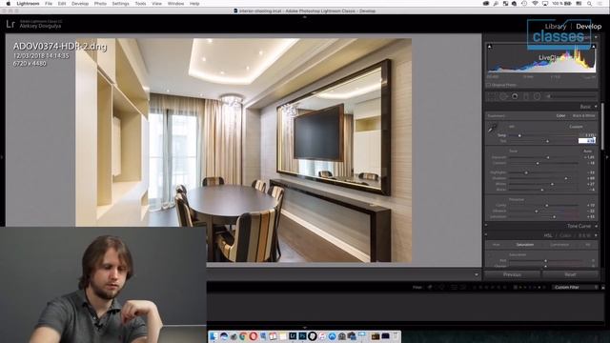Click the Color header in HSL panel
Image resolution: width=610 pixels, height=343 pixels.
(565, 235)
